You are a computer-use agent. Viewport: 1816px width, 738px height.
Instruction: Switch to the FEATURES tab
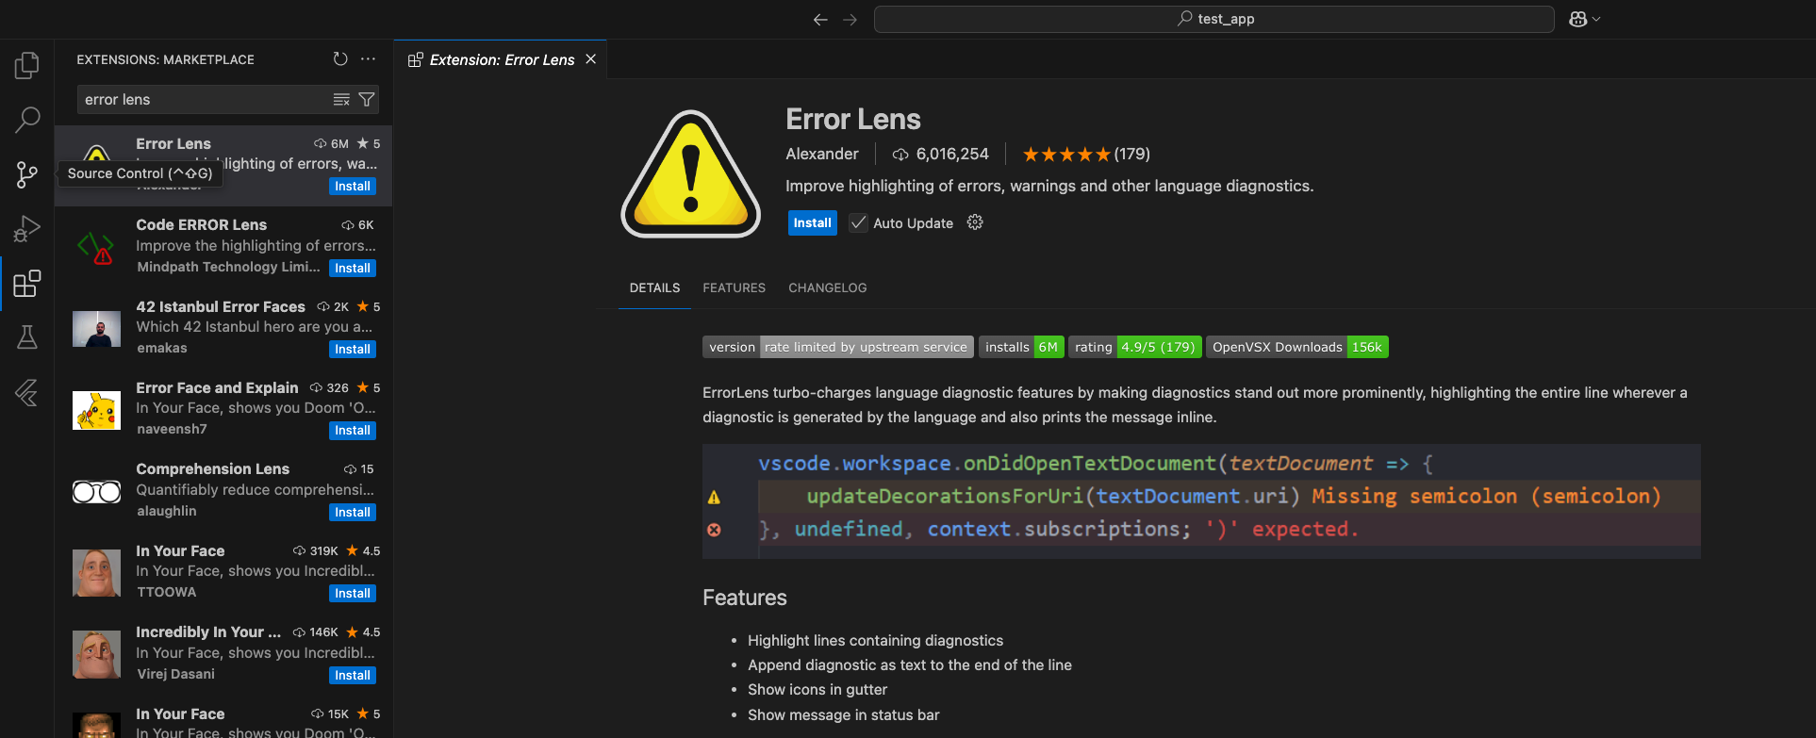pos(734,287)
